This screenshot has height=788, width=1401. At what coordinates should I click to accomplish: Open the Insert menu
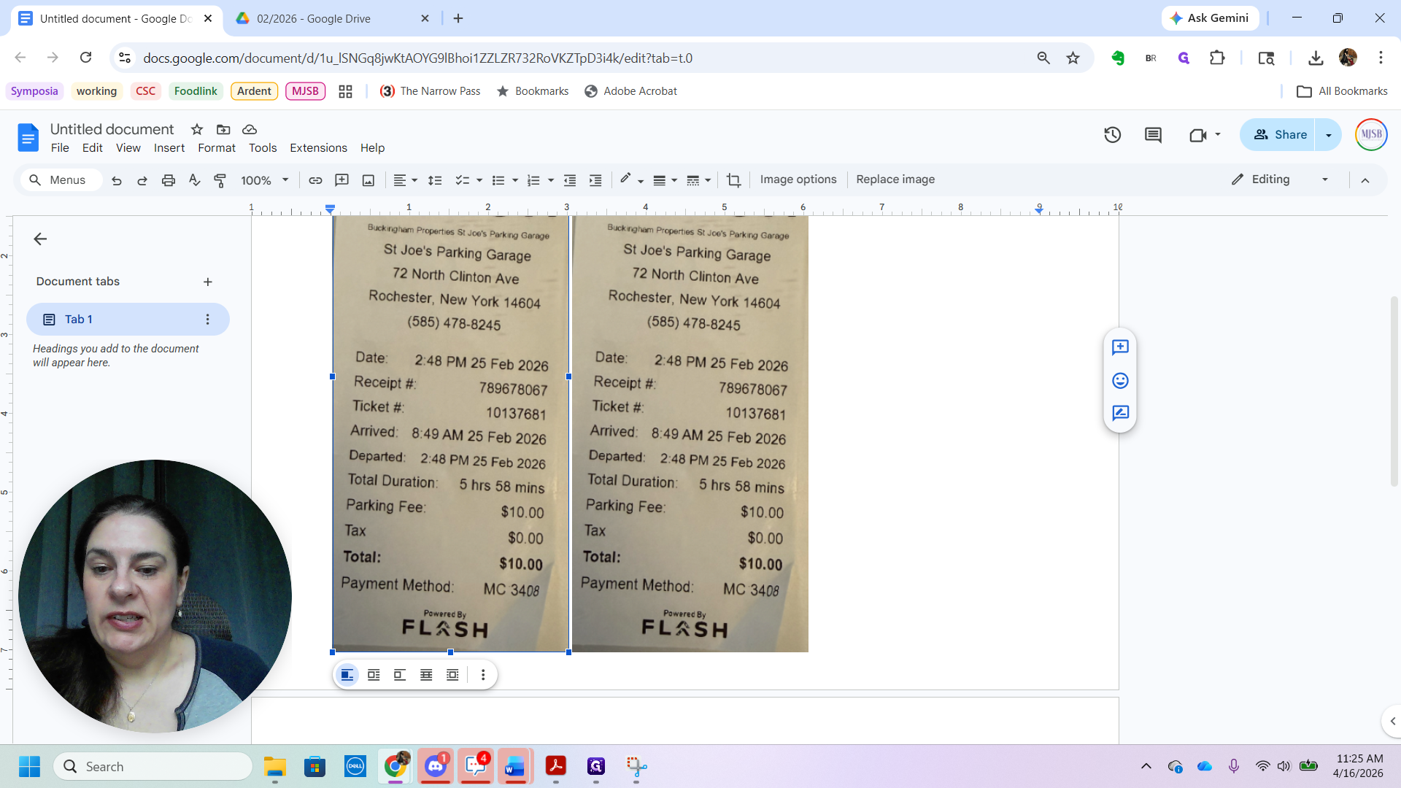(x=169, y=147)
